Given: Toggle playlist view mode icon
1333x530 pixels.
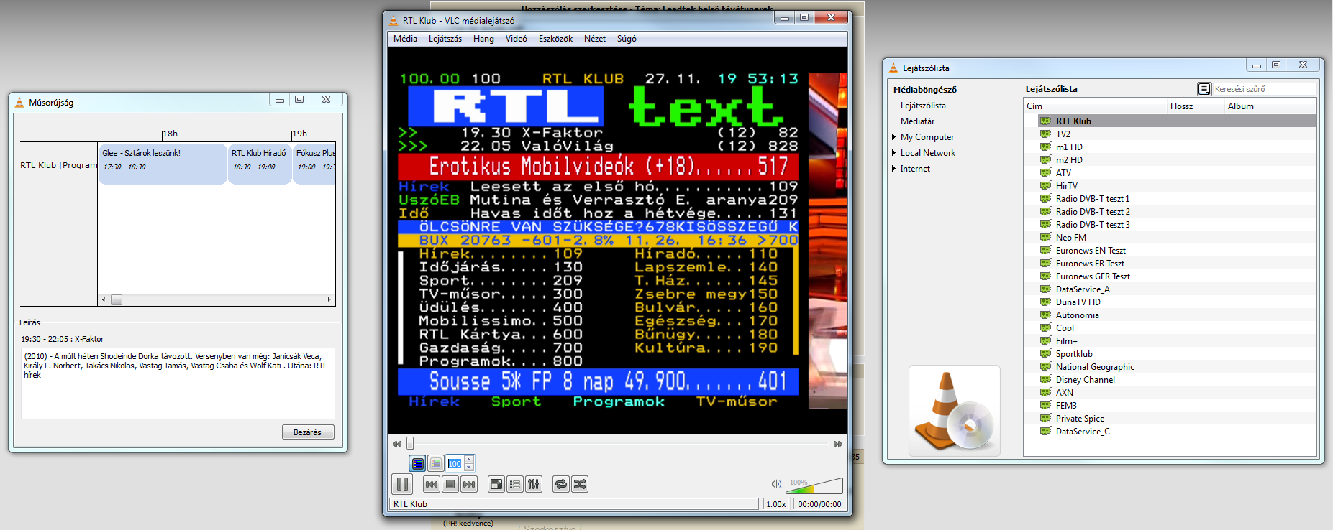Looking at the screenshot, I should pyautogui.click(x=1204, y=89).
